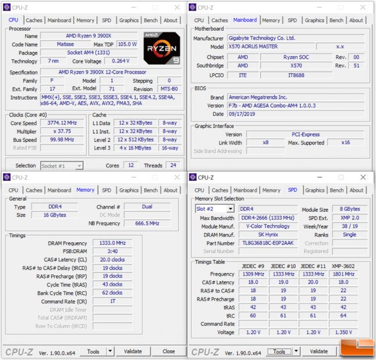Close the SPD window with the X button

click(363, 177)
